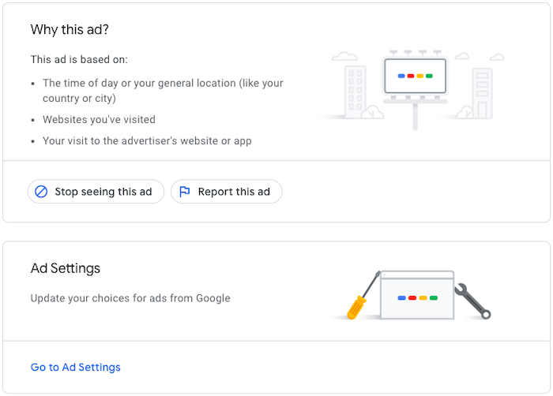Viewport: 553px width, 396px height.
Task: Click the left building illustration
Action: point(355,92)
